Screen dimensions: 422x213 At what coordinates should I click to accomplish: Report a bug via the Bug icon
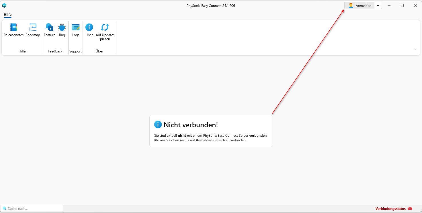click(x=62, y=28)
